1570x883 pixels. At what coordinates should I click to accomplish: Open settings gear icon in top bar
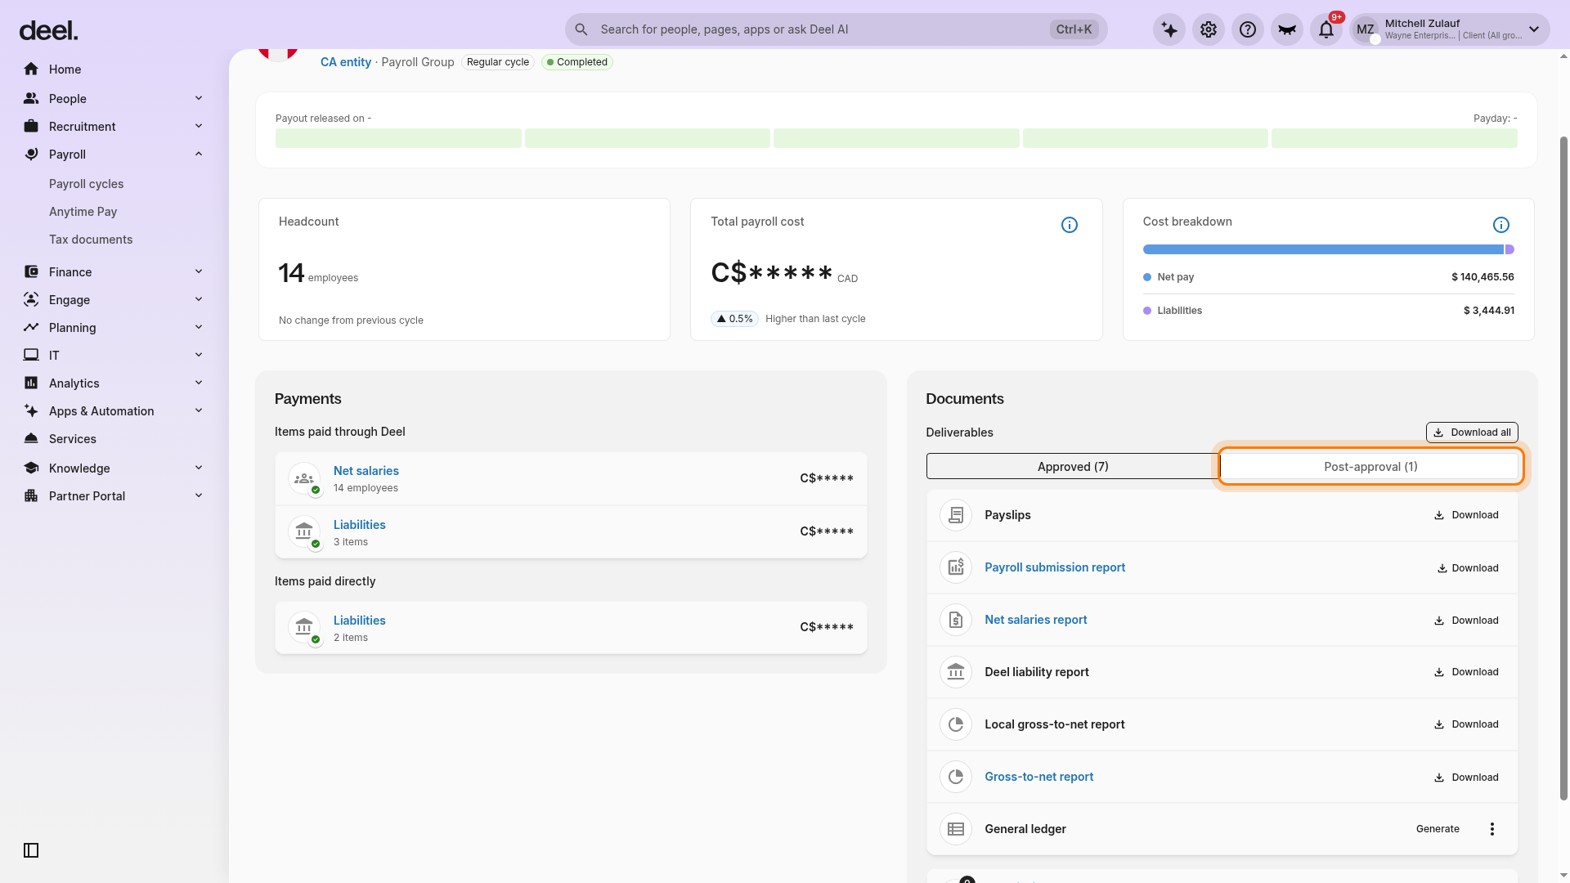click(x=1209, y=29)
